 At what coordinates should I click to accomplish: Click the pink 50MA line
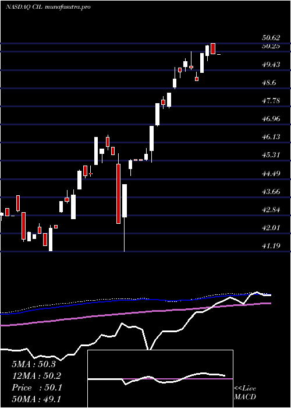tap(135, 314)
